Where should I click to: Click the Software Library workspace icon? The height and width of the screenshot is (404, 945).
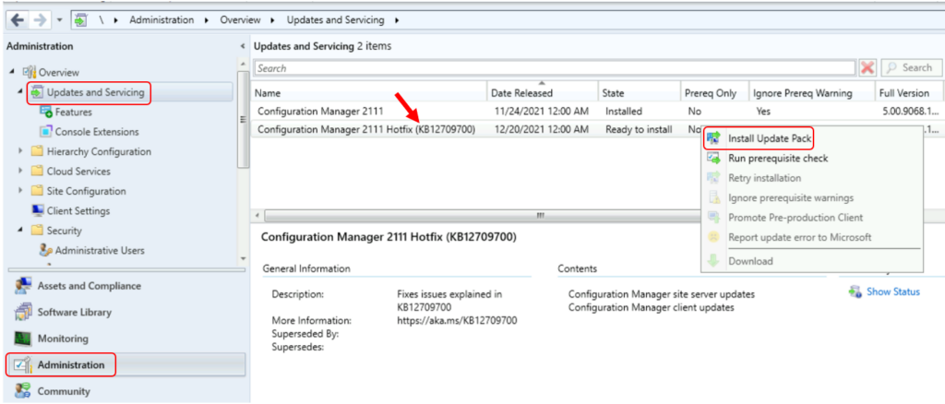[23, 312]
